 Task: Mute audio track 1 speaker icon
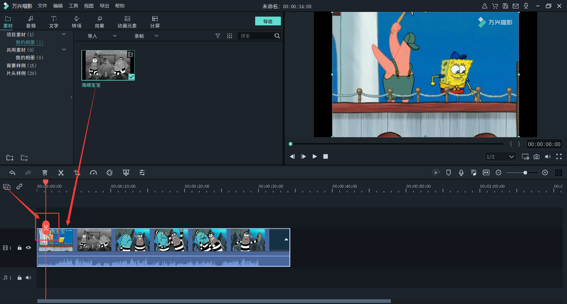pyautogui.click(x=28, y=278)
